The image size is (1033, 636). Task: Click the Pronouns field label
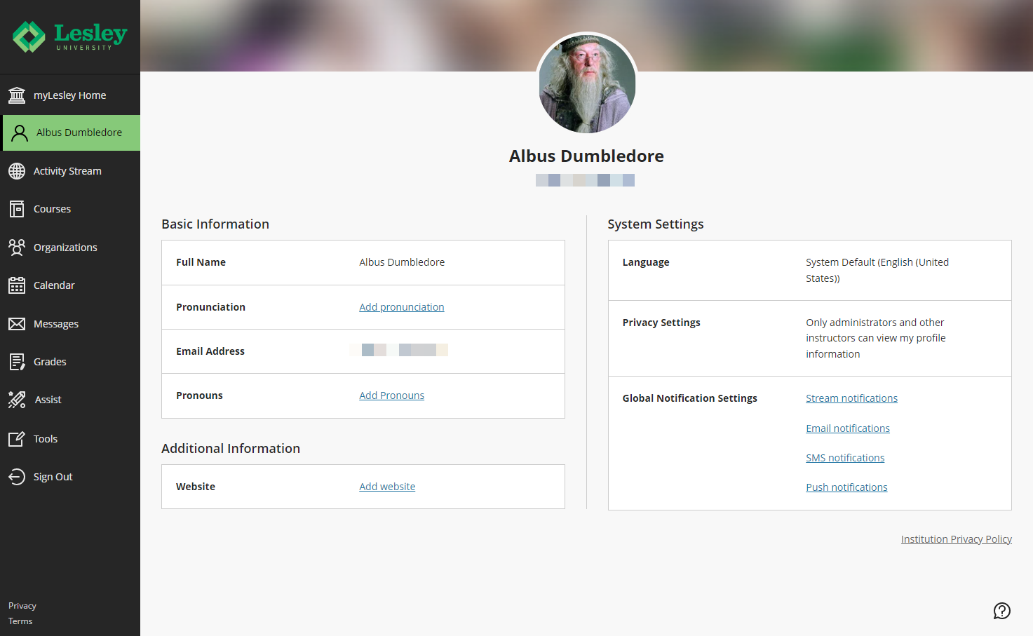point(199,395)
